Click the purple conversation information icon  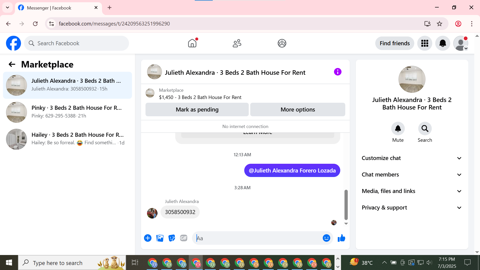click(337, 72)
